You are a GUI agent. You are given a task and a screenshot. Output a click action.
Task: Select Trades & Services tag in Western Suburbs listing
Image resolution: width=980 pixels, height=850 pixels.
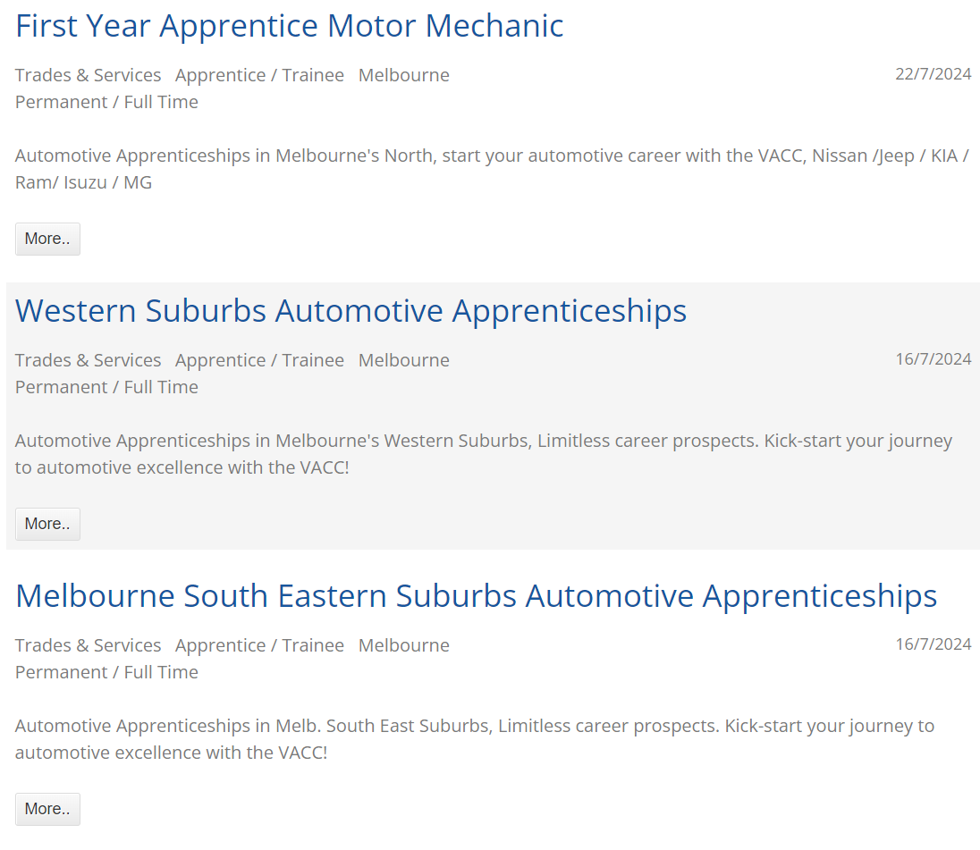(88, 360)
